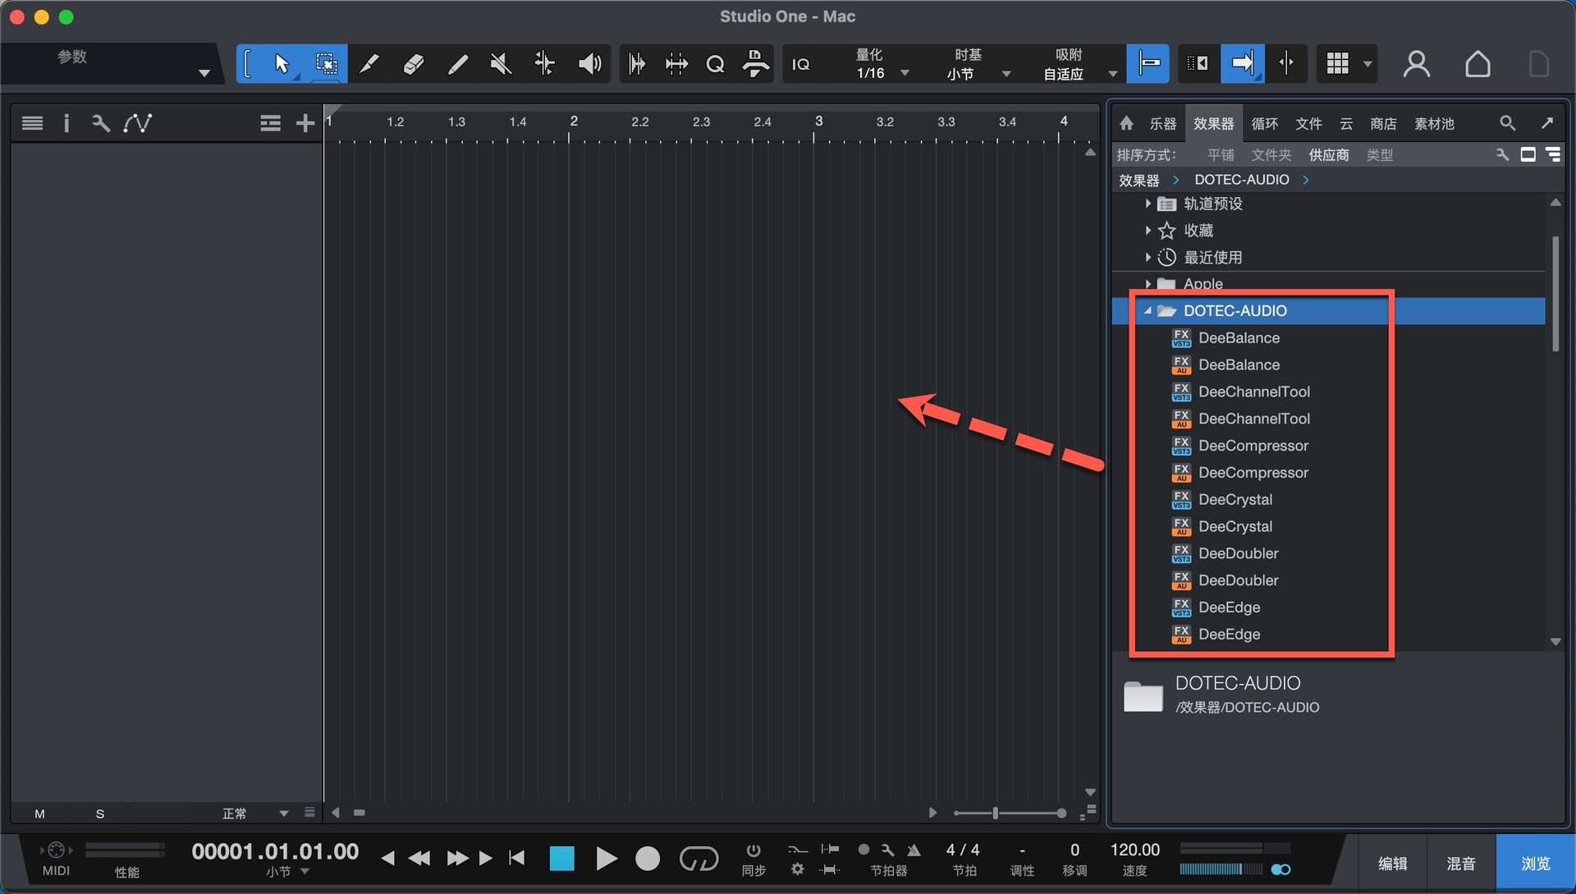
Task: Toggle Snap to grid button
Action: pyautogui.click(x=1148, y=64)
